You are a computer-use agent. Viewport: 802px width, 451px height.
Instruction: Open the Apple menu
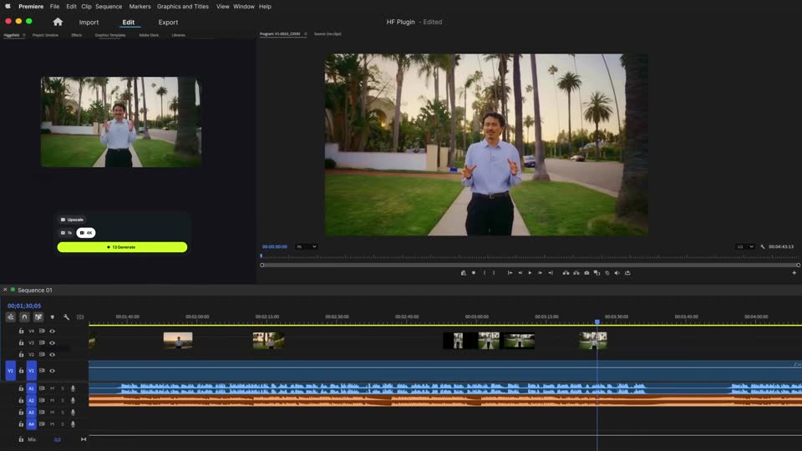click(8, 7)
